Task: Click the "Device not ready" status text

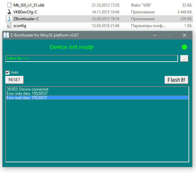Action: click(x=72, y=47)
